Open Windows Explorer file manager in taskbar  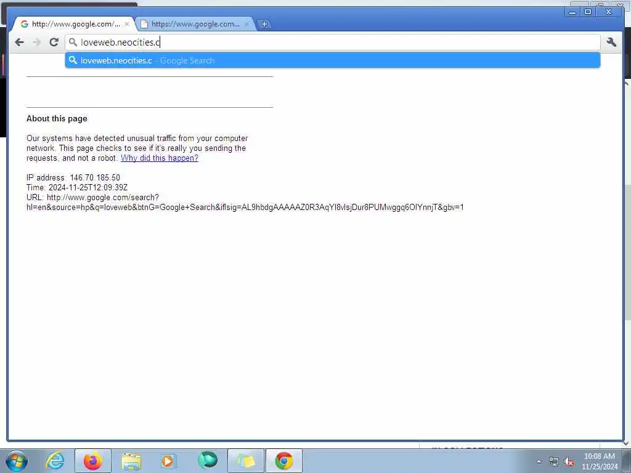[131, 461]
